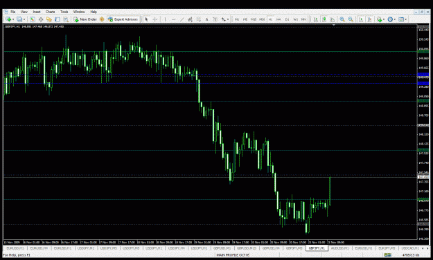Zoom out on the chart
The height and width of the screenshot is (260, 433).
tap(351, 19)
